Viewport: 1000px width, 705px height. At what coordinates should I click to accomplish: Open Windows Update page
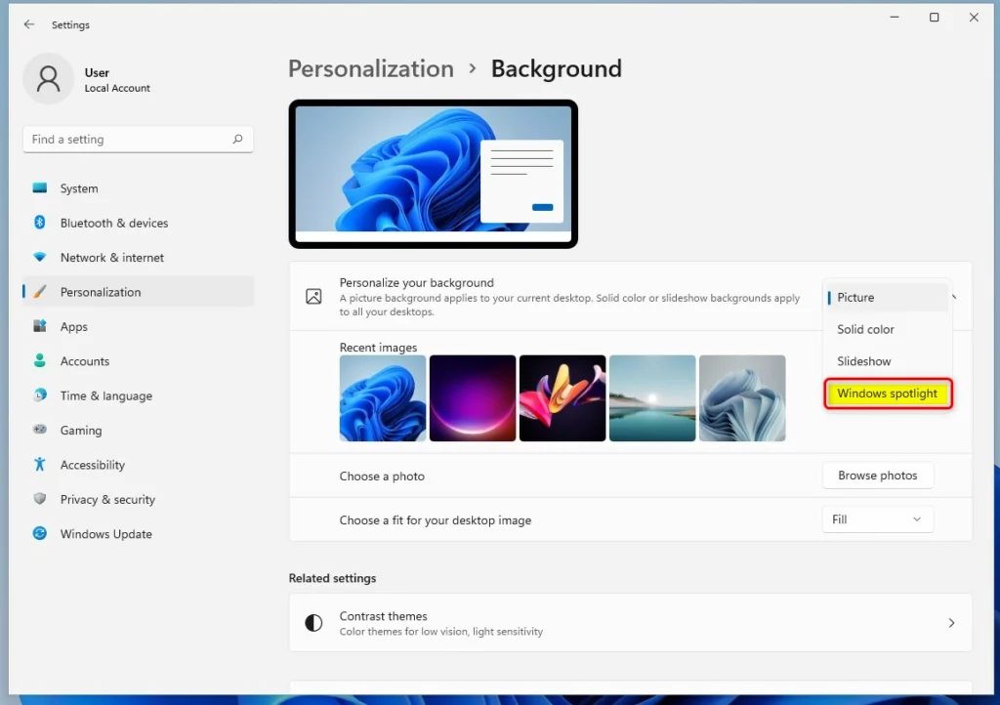click(139, 533)
